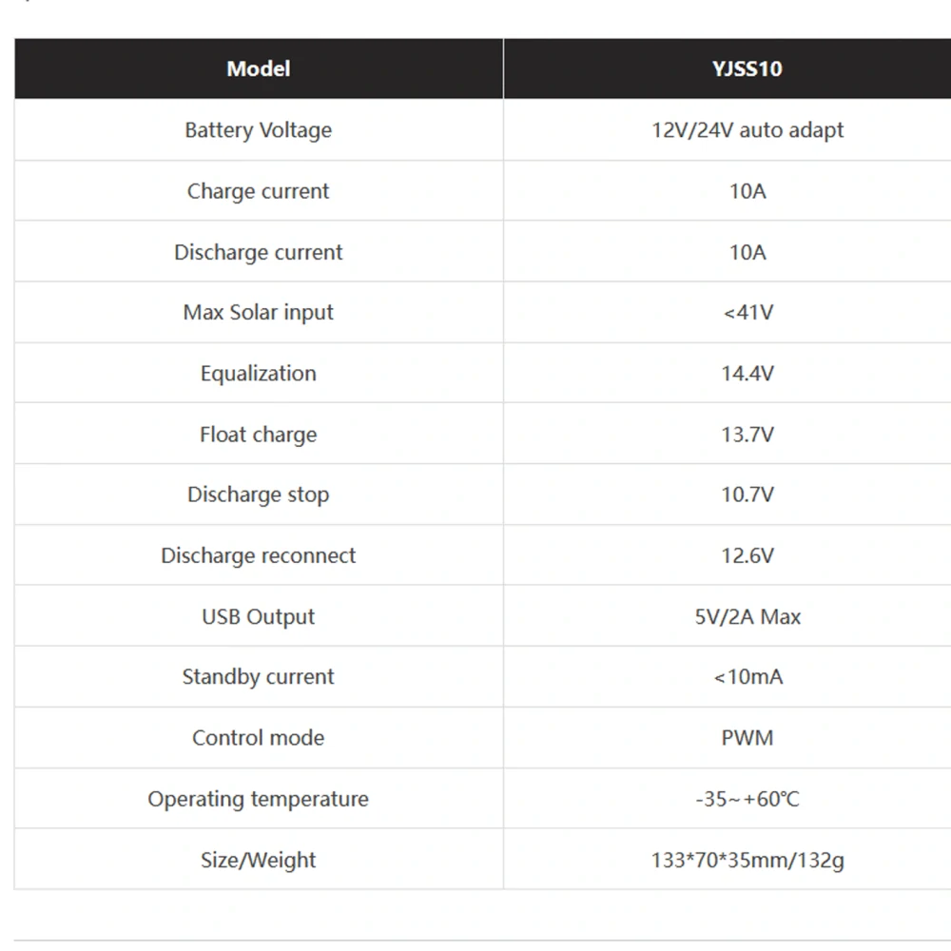This screenshot has height=951, width=951.
Task: Click the 14.4V equalization value
Action: click(x=747, y=373)
